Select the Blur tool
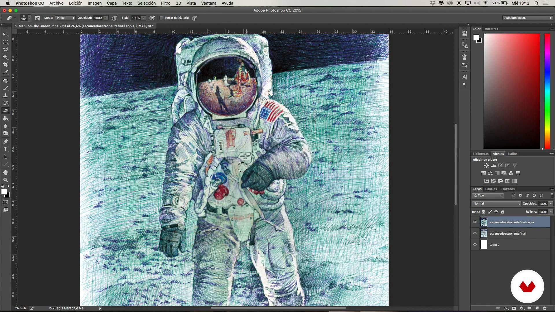The height and width of the screenshot is (312, 555). (5, 126)
